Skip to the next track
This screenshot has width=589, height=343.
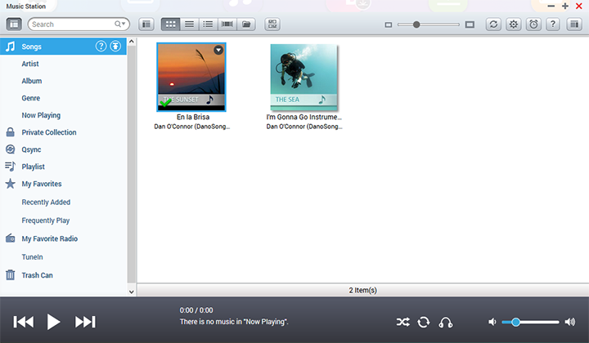[x=85, y=322]
